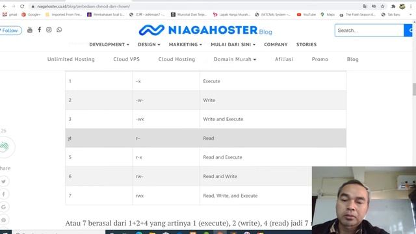Viewport: 416px width, 234px height.
Task: Open the Lapak Harga Murah bookmark
Action: pyautogui.click(x=231, y=14)
